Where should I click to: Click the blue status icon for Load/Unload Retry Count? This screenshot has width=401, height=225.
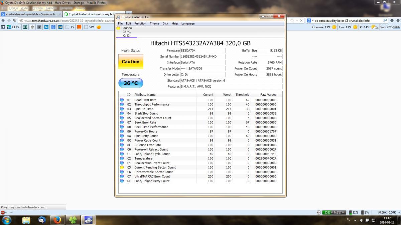[x=122, y=181]
